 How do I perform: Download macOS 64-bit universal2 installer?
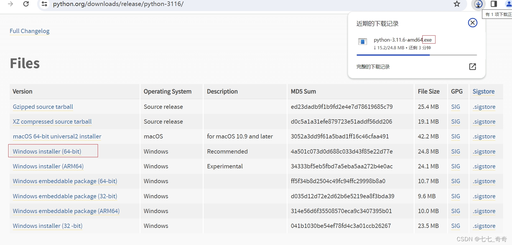point(57,136)
